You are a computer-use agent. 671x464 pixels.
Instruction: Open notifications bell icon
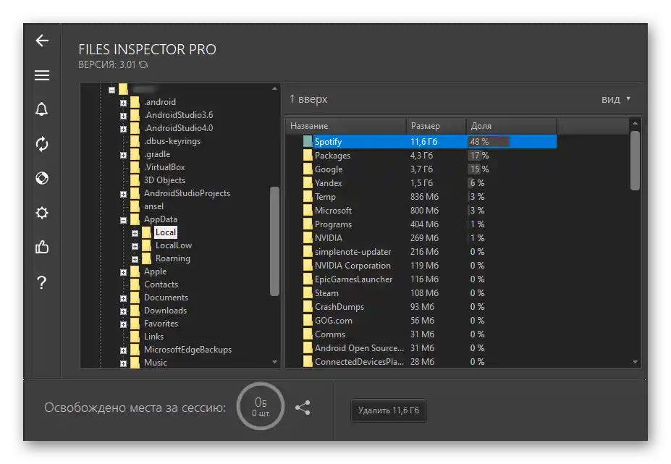click(x=41, y=109)
